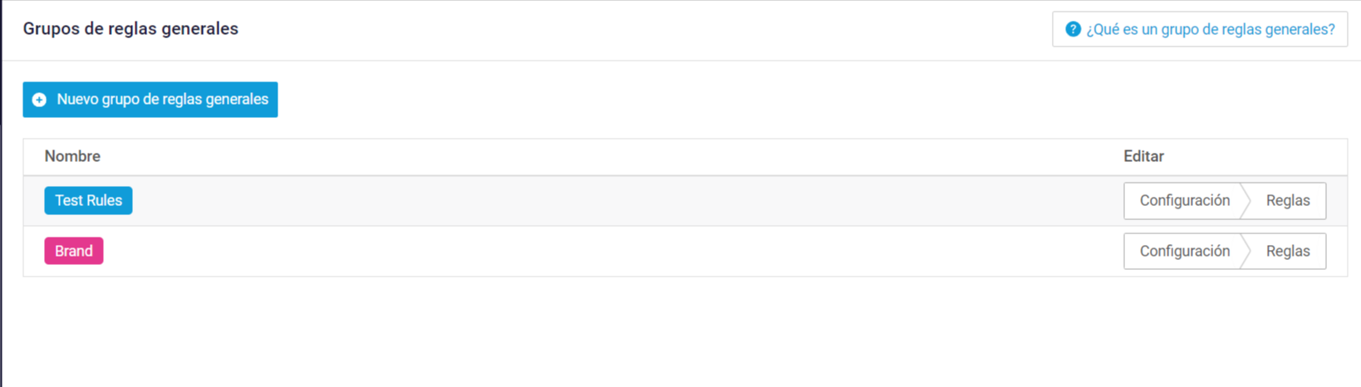Click the Editar column header
The height and width of the screenshot is (387, 1361).
tap(1143, 156)
